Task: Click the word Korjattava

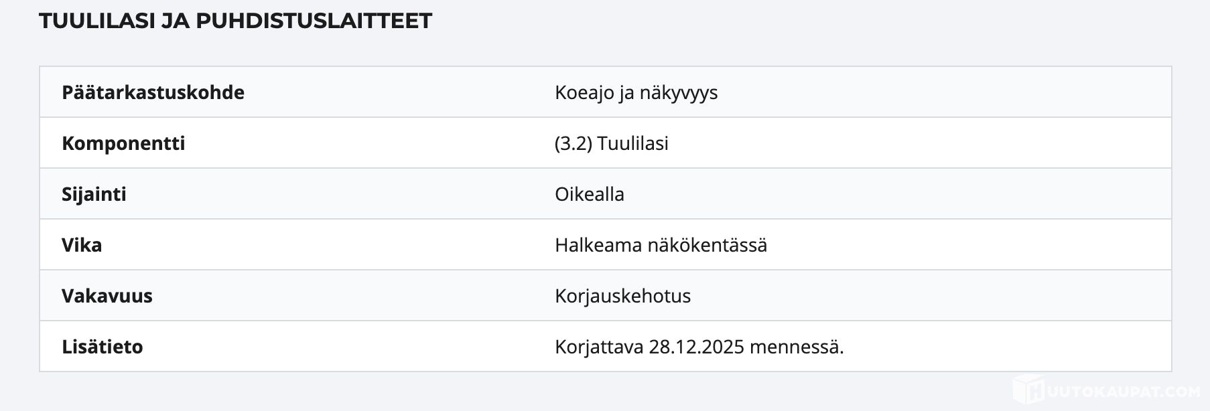Action: pyautogui.click(x=599, y=347)
